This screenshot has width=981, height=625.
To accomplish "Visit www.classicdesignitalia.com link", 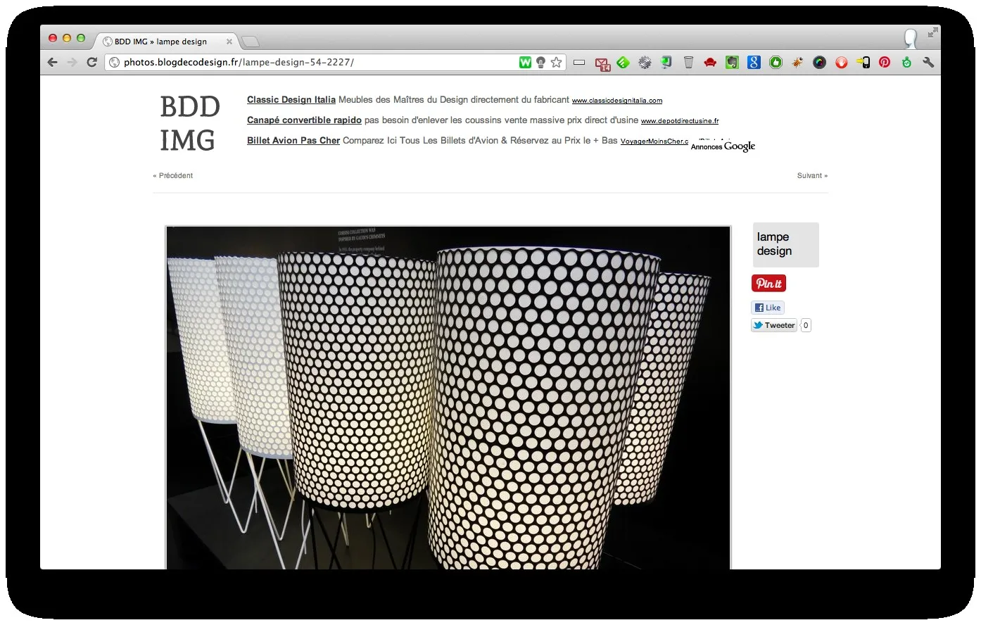I will click(617, 101).
